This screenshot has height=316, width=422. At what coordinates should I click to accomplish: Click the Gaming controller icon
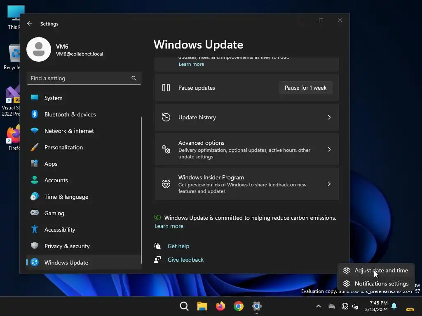[35, 213]
